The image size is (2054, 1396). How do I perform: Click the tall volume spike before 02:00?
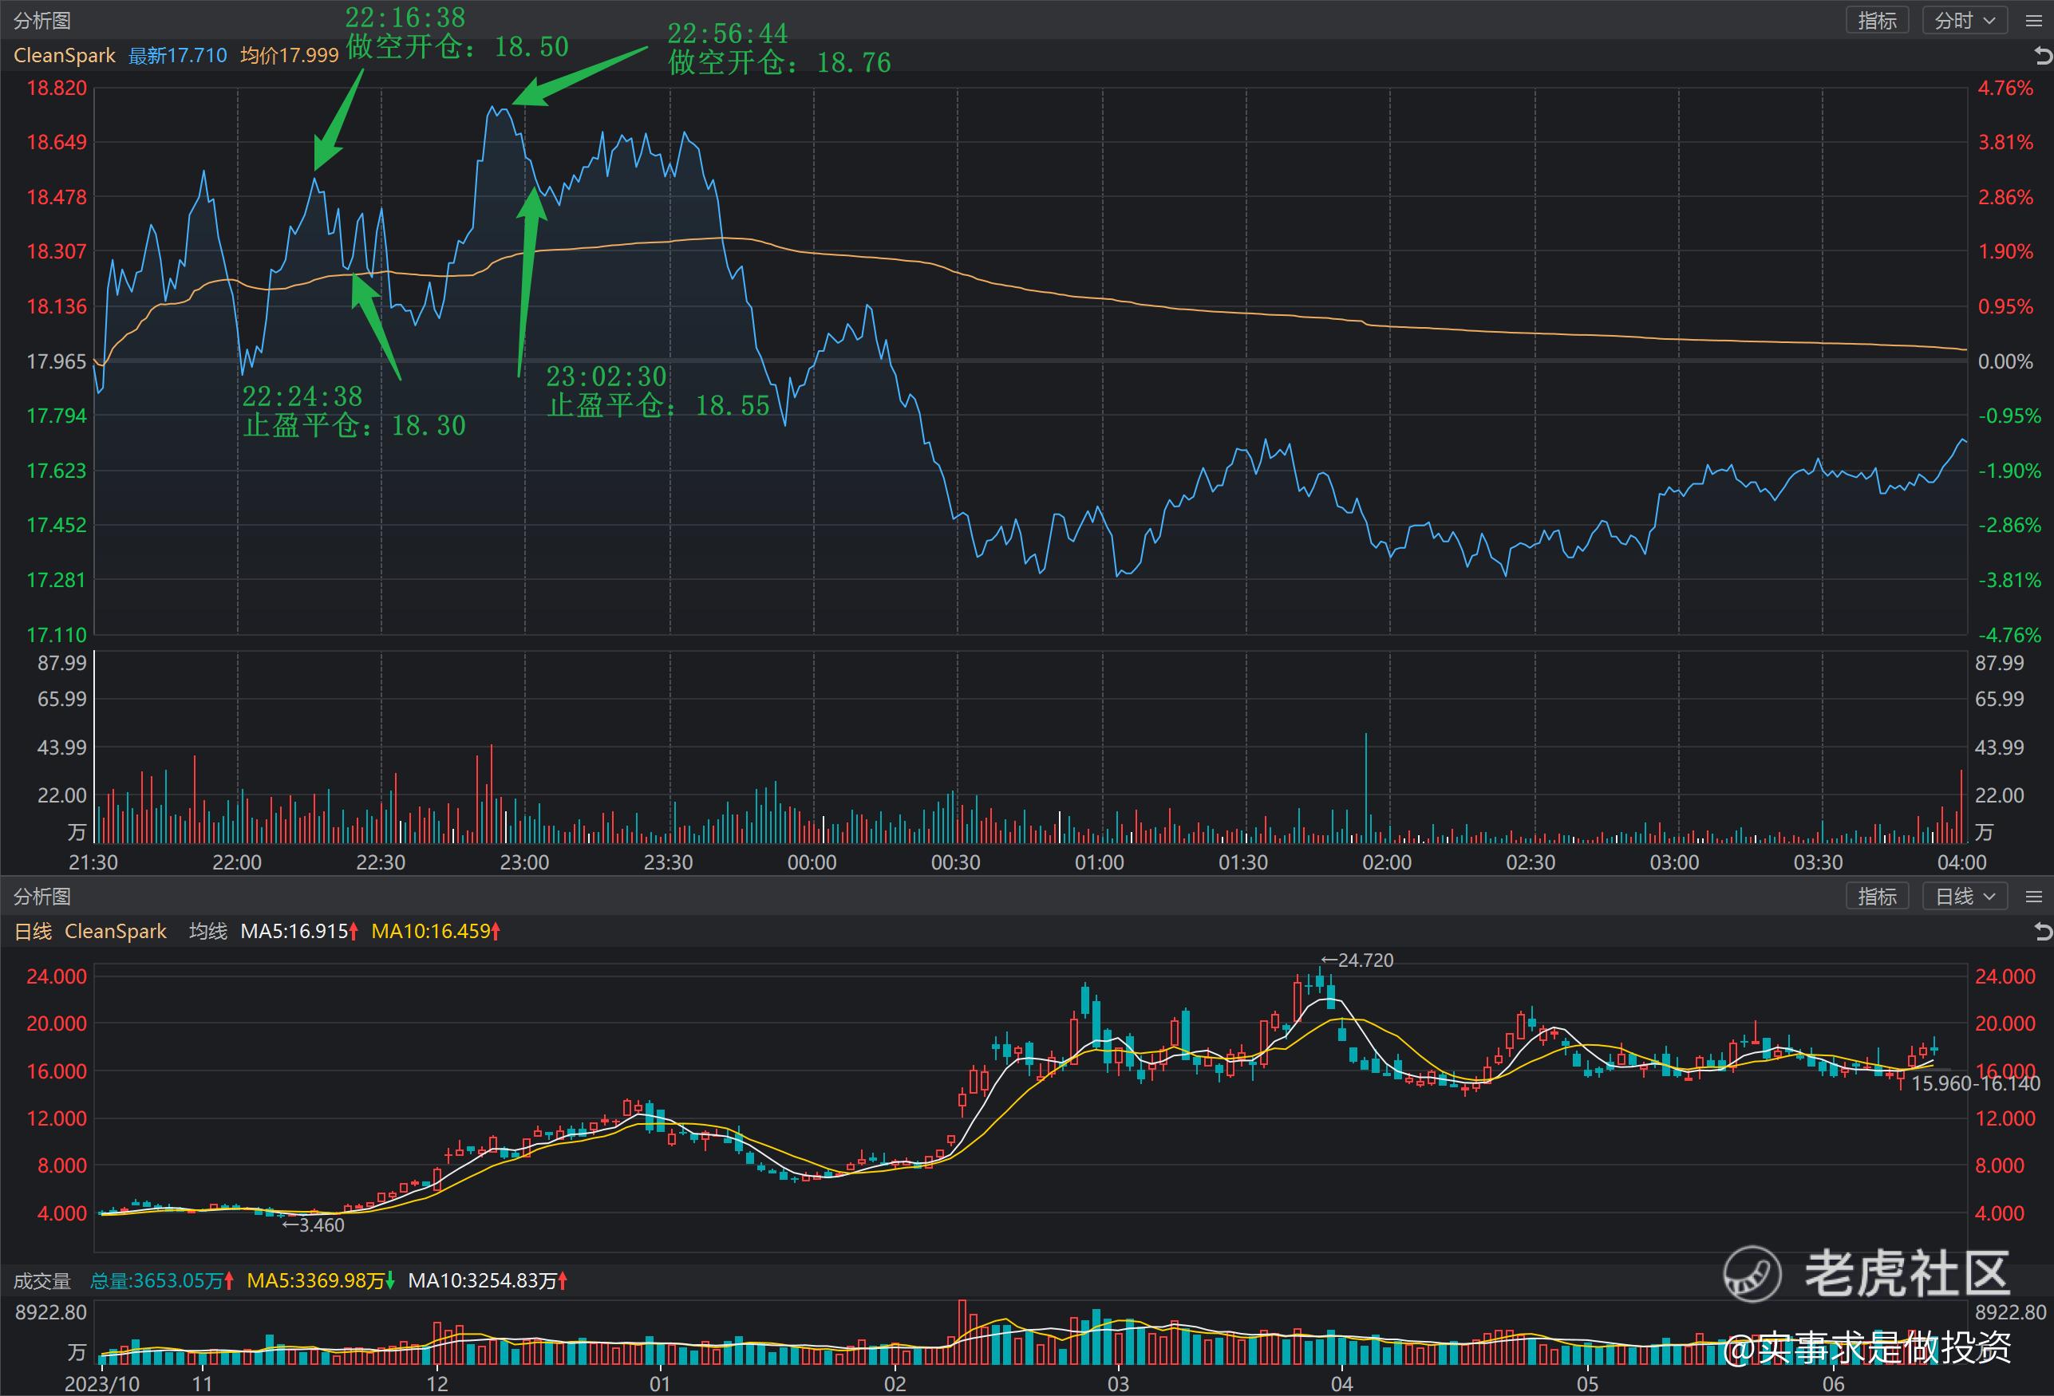[x=1366, y=787]
